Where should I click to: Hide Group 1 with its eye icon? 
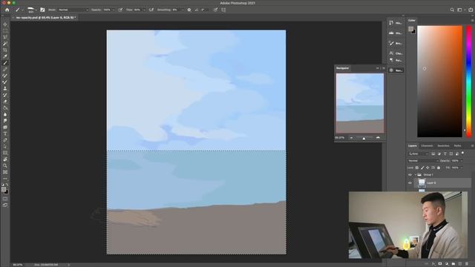pyautogui.click(x=410, y=175)
